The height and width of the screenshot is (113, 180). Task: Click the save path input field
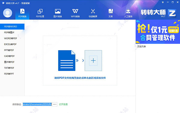click(x=37, y=104)
